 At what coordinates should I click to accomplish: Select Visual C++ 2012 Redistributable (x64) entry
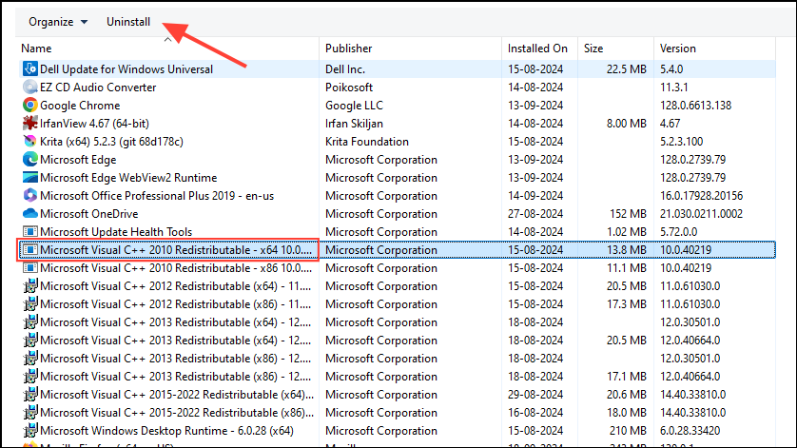coord(175,285)
